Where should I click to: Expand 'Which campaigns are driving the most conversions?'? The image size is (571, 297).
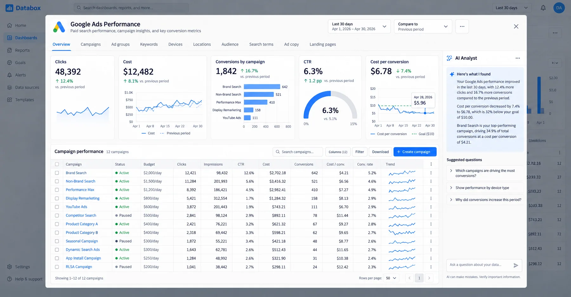(x=485, y=173)
